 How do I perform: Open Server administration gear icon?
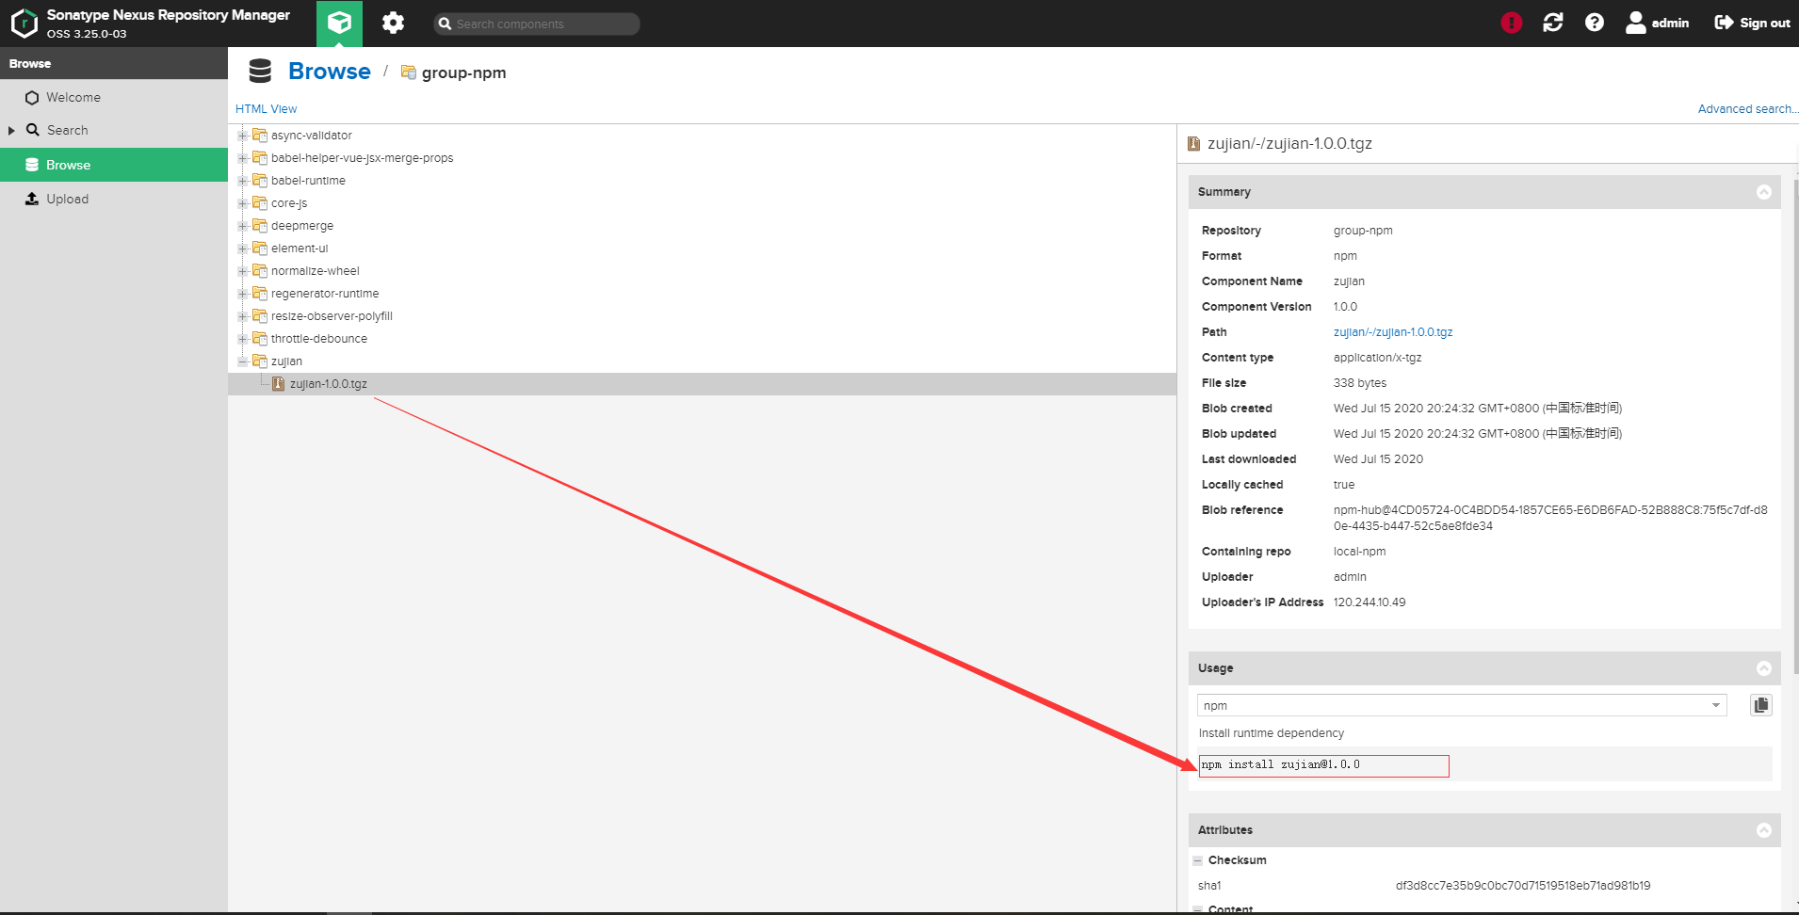(x=393, y=24)
